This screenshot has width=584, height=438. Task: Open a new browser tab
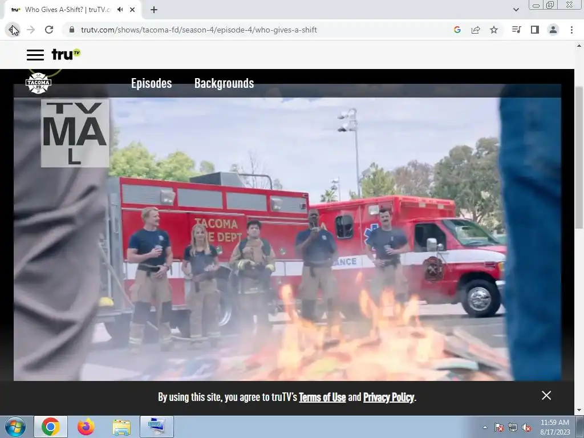pos(154,10)
